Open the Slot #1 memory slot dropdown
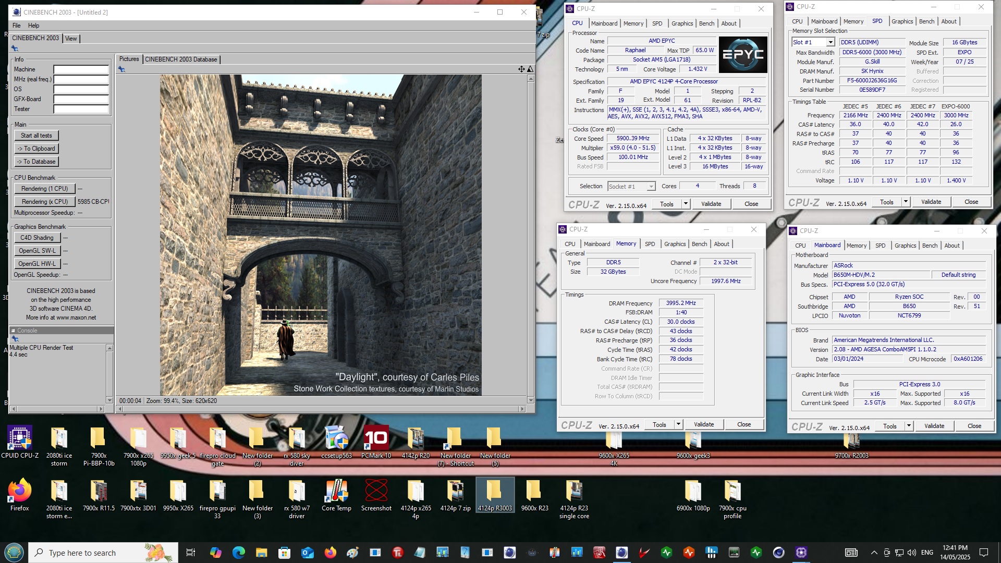Screen dimensions: 1001x563 click(x=831, y=42)
